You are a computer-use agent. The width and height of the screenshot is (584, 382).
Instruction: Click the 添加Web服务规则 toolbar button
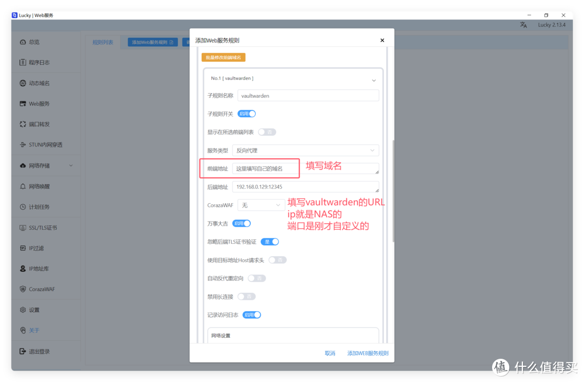152,42
